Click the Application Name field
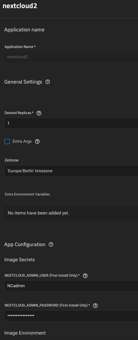This screenshot has width=138, height=340. (71, 57)
